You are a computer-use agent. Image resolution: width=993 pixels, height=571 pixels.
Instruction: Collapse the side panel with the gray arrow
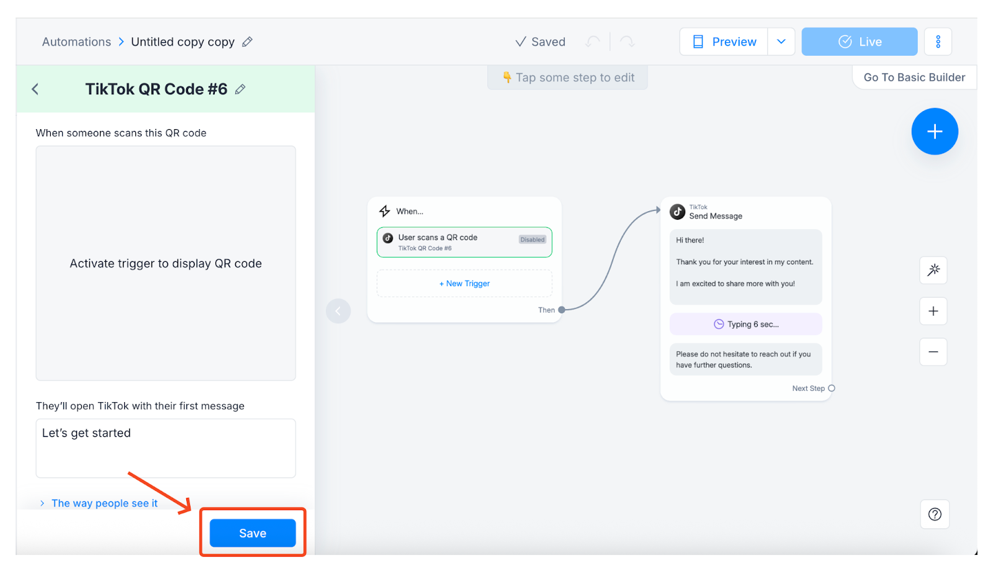[338, 311]
